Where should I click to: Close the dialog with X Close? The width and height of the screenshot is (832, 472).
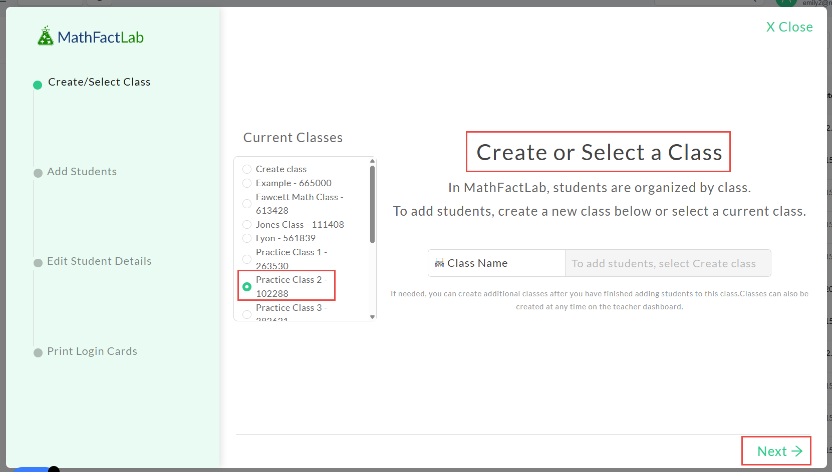[789, 27]
